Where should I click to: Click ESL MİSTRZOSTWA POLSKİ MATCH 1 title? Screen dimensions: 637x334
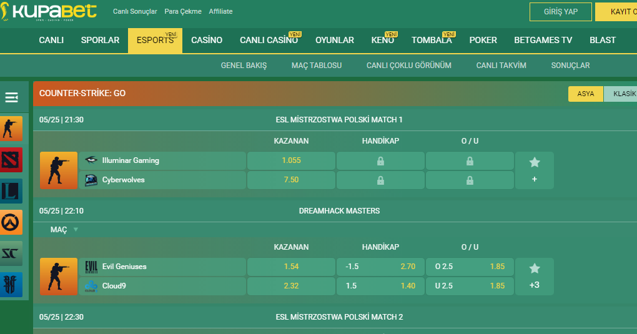click(x=339, y=120)
